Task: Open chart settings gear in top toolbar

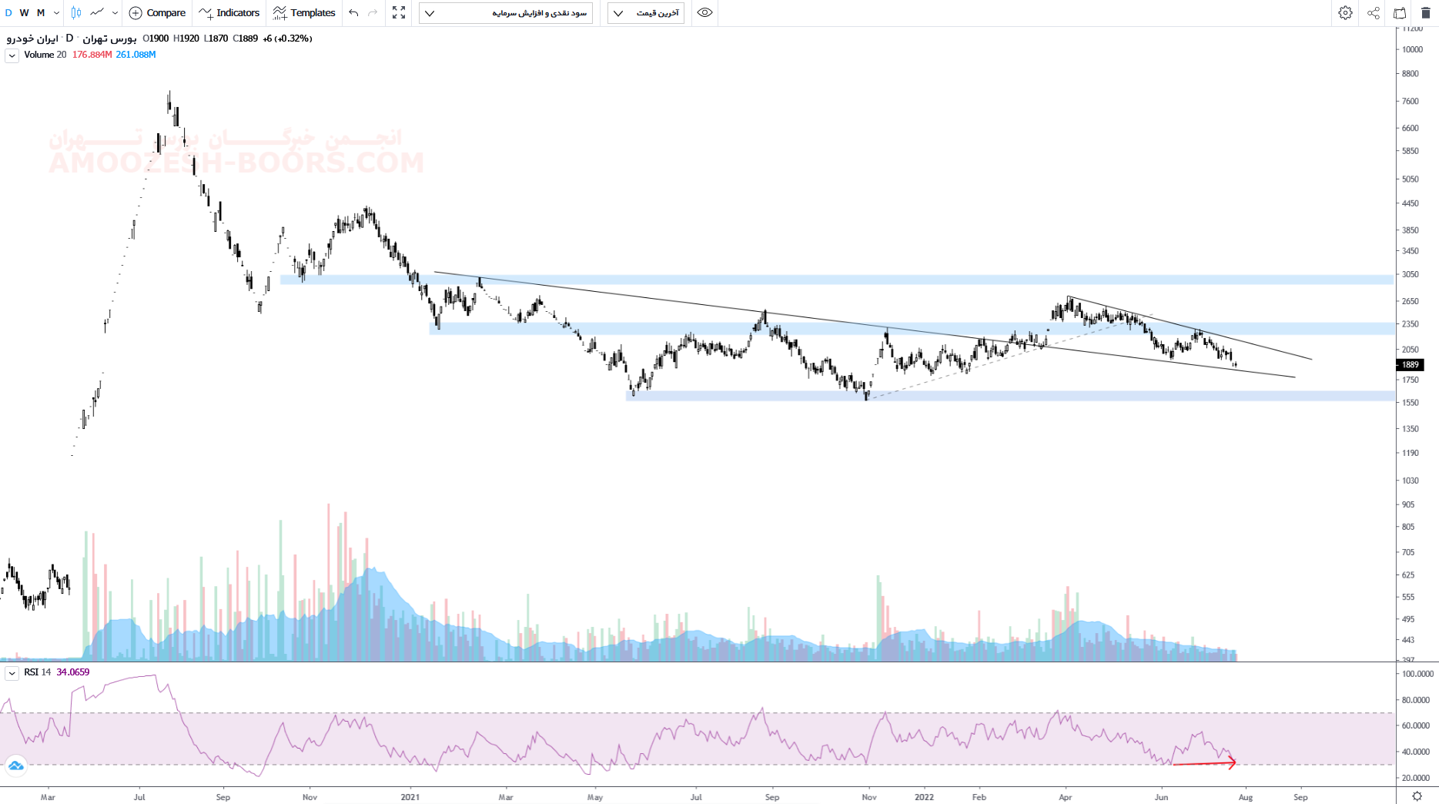Action: click(x=1345, y=12)
